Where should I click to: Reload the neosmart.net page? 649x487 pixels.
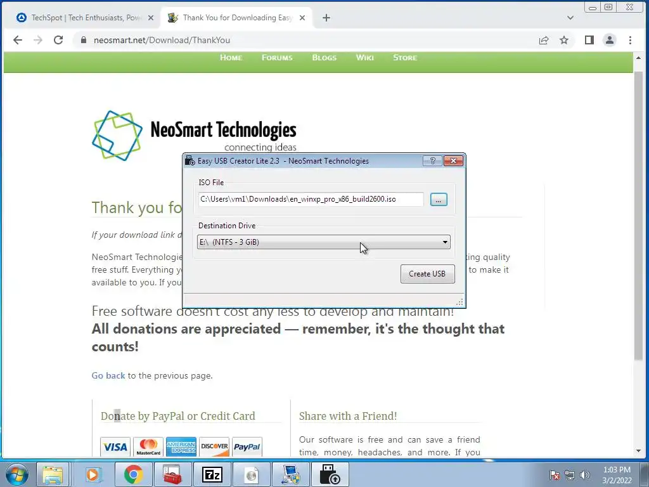tap(58, 40)
